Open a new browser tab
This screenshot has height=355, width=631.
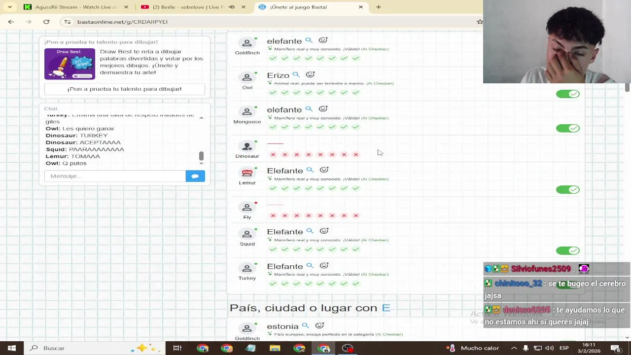378,7
